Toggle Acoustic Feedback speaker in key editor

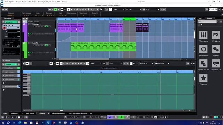click(x=57, y=63)
